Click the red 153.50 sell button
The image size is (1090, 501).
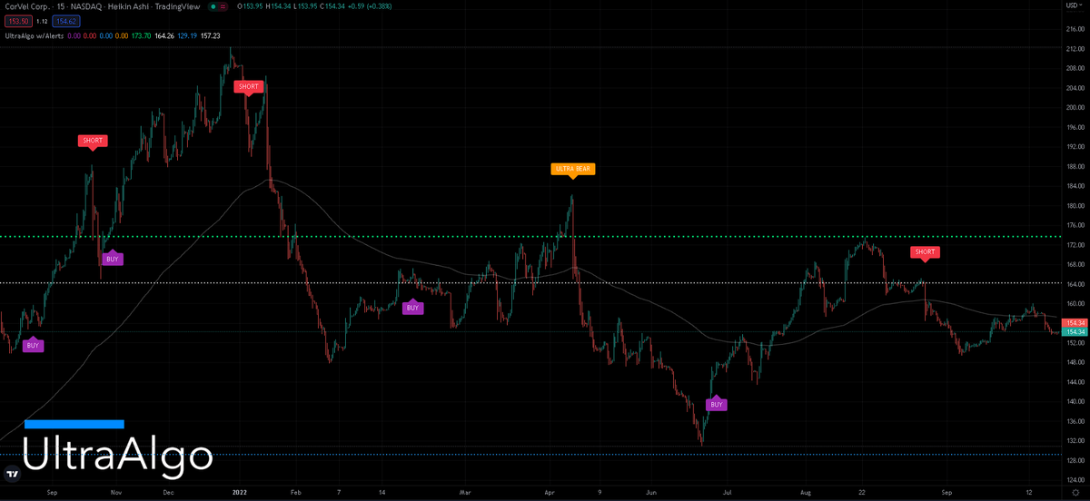[17, 21]
